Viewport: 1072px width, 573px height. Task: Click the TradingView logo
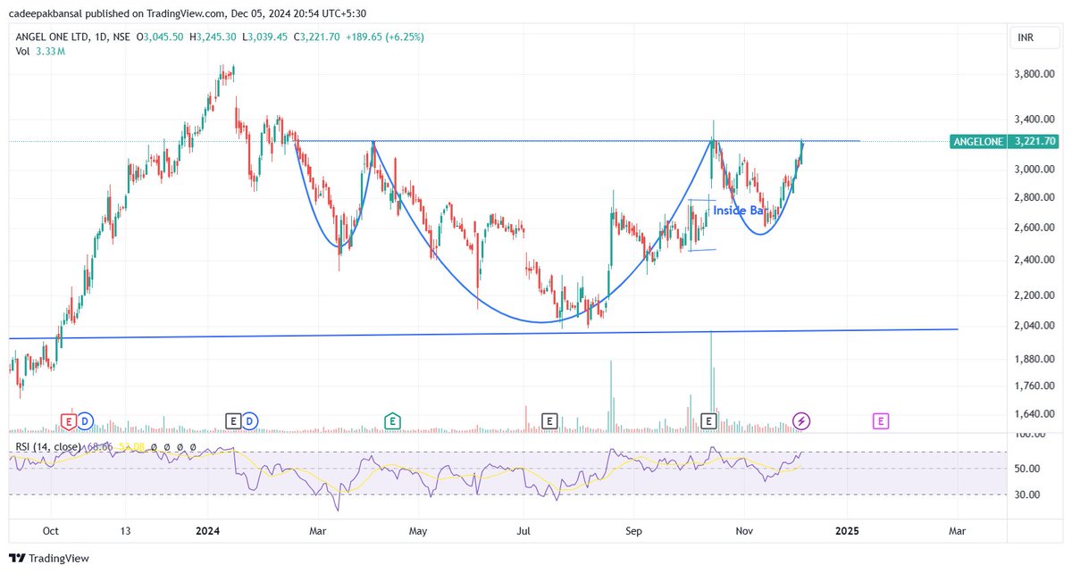[x=51, y=559]
